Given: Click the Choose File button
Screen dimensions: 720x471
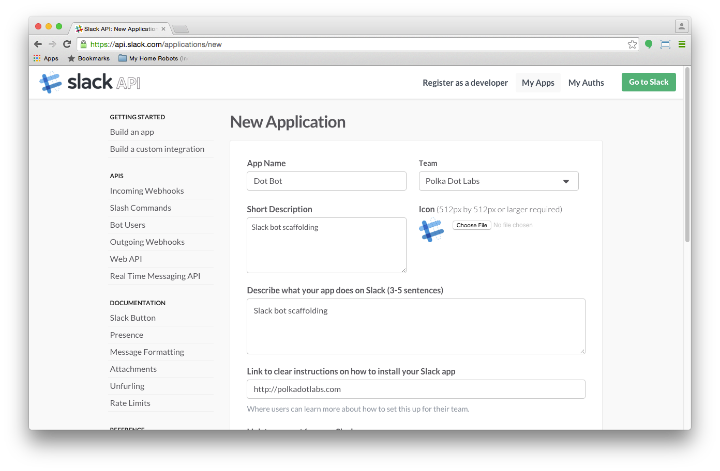Looking at the screenshot, I should pyautogui.click(x=472, y=225).
